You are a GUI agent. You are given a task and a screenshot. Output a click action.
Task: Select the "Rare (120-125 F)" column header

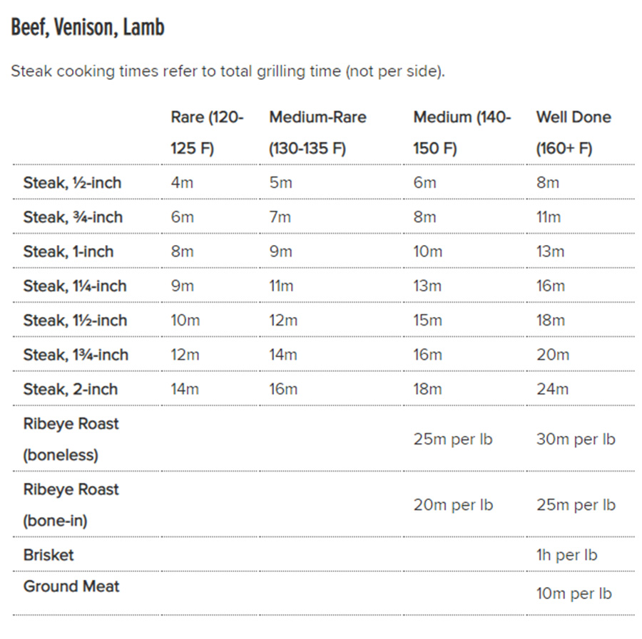point(207,133)
